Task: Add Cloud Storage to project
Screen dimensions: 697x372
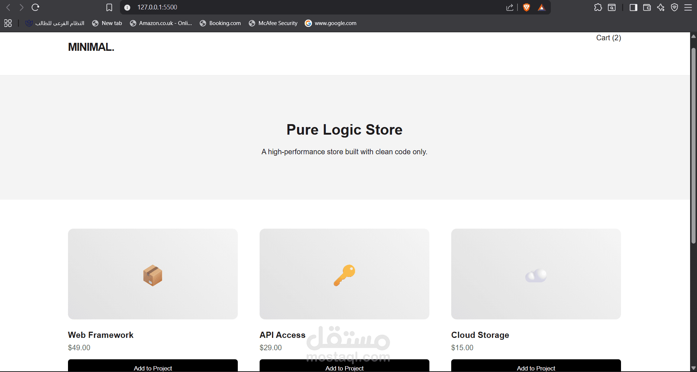Action: coord(536,365)
